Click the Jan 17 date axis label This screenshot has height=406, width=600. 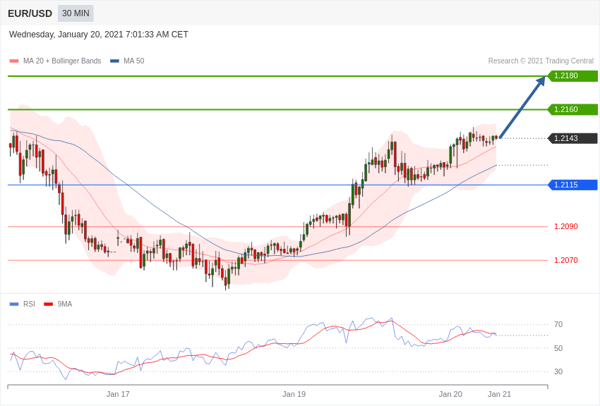[x=118, y=394]
